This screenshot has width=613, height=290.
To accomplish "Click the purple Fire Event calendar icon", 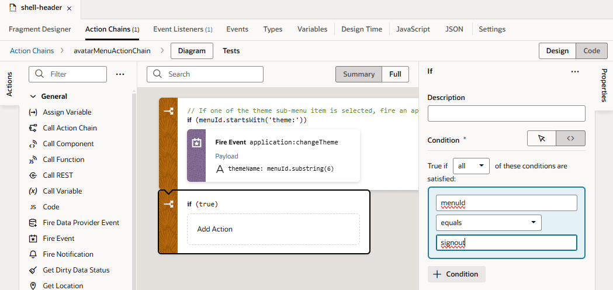I will pos(196,143).
